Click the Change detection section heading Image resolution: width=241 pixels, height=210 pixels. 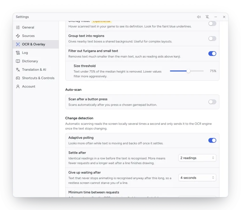click(79, 118)
